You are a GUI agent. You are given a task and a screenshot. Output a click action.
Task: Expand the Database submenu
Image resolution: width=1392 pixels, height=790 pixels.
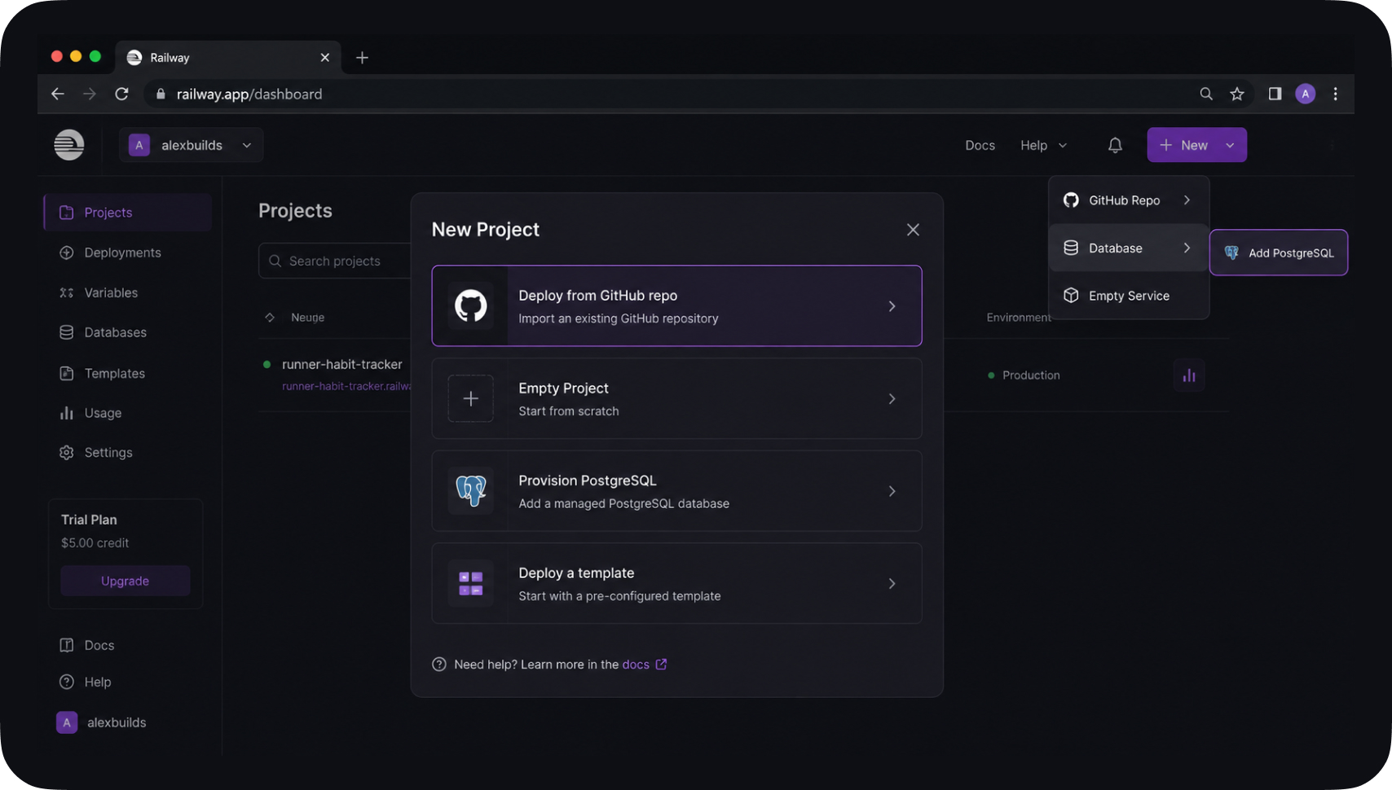click(1129, 248)
